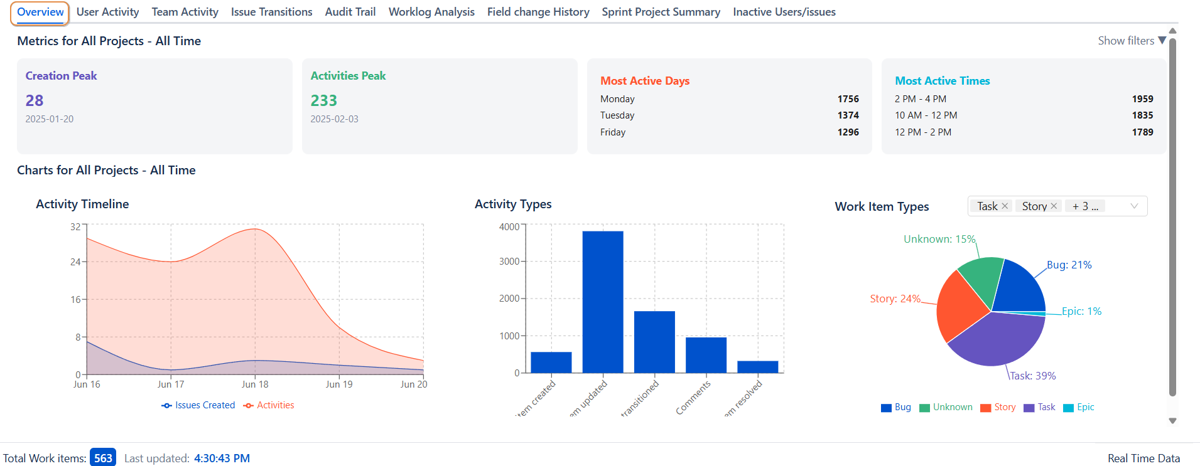Toggle Issues Created legend series
The image size is (1200, 466).
pyautogui.click(x=198, y=405)
